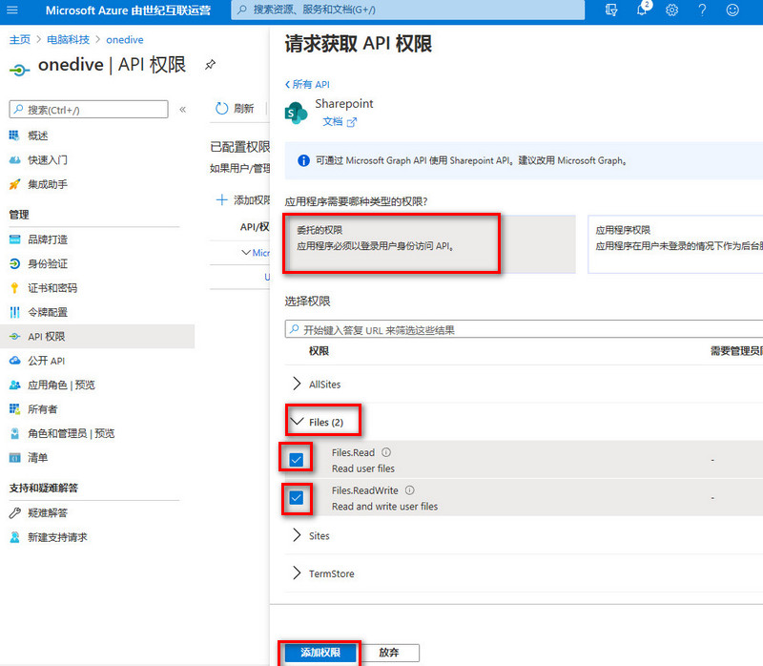Click the 集成助手 rocket icon
The height and width of the screenshot is (666, 763).
pos(14,184)
